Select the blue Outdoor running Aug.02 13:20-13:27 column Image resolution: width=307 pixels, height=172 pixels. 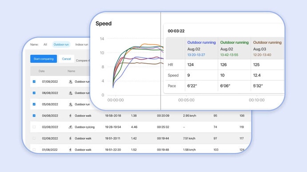(x=201, y=49)
